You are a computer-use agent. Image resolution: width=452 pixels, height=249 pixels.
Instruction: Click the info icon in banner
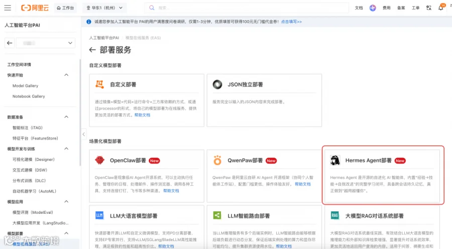coord(89,22)
